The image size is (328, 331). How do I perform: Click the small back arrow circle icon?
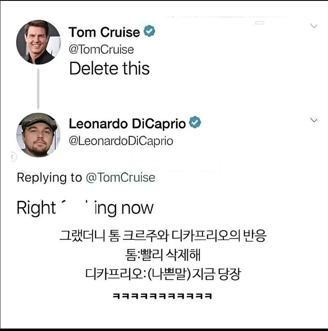[x=13, y=156]
